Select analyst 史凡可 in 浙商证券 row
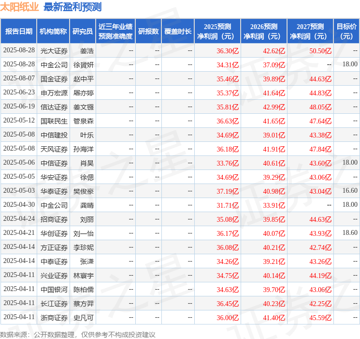 (84, 318)
